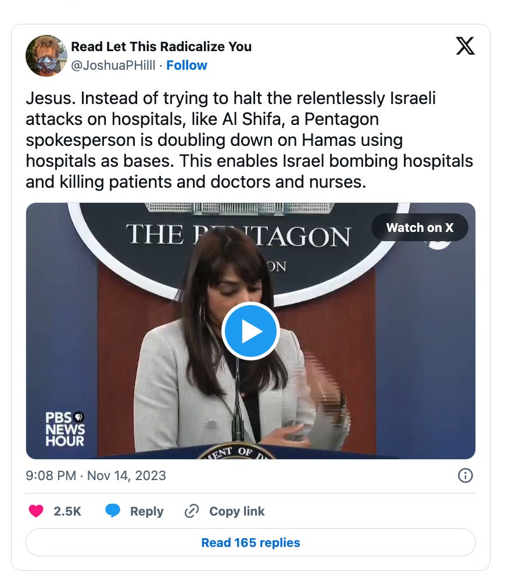Click the @JoshuaPHilll handle

(113, 65)
